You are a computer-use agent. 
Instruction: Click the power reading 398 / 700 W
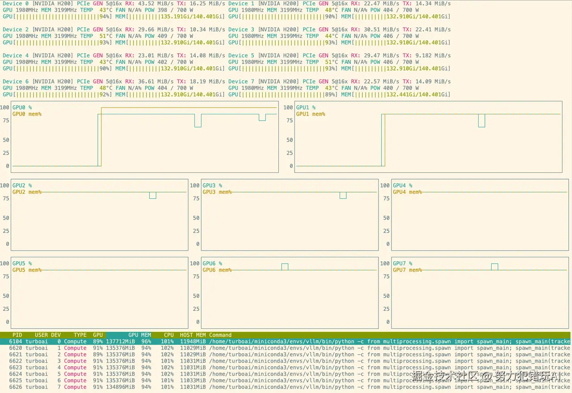(x=175, y=10)
